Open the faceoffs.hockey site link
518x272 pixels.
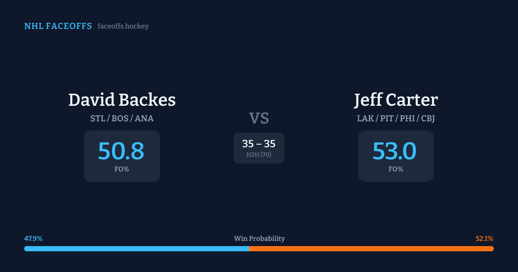coord(123,26)
